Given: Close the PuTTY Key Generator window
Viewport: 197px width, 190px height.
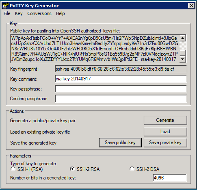Looking at the screenshot, I should 191,6.
